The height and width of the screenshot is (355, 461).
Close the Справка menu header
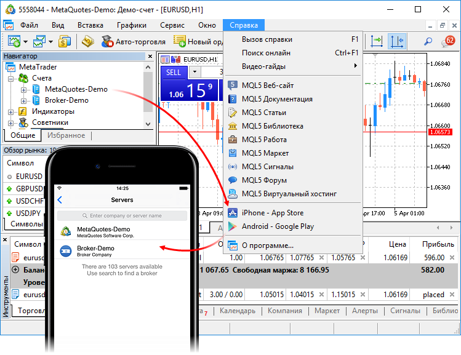tap(244, 25)
